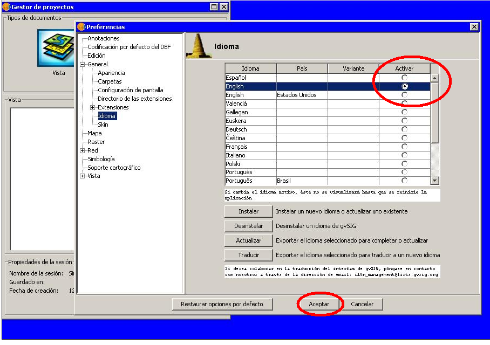Image resolution: width=490 pixels, height=345 pixels.
Task: Click Restaurar opciones por defecto
Action: pos(222,304)
